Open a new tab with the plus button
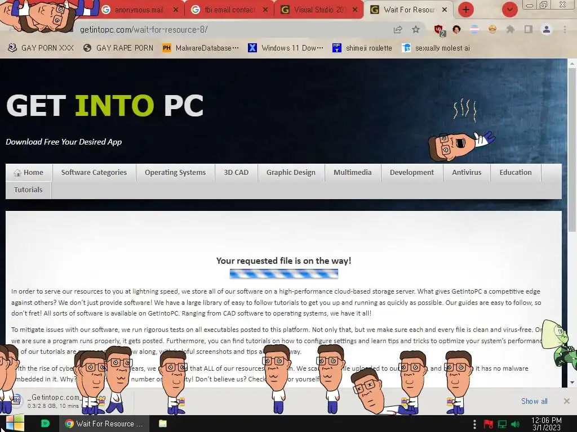This screenshot has height=432, width=577. (x=465, y=10)
